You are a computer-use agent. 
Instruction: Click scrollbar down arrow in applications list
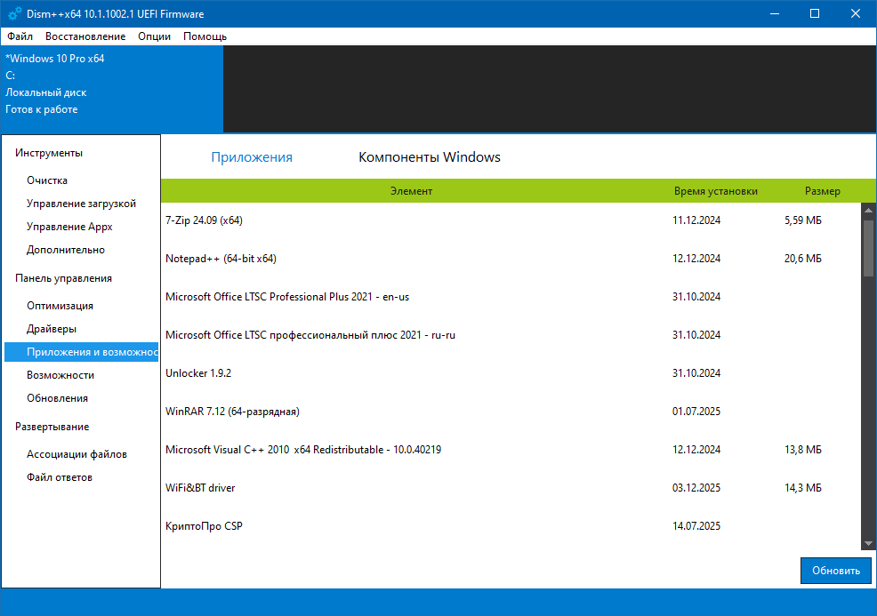pos(868,543)
